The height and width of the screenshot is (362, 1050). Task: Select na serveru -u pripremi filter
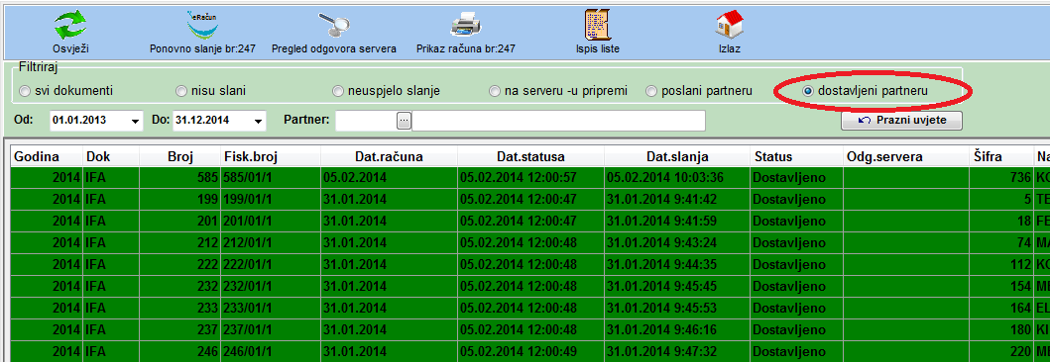pyautogui.click(x=494, y=91)
